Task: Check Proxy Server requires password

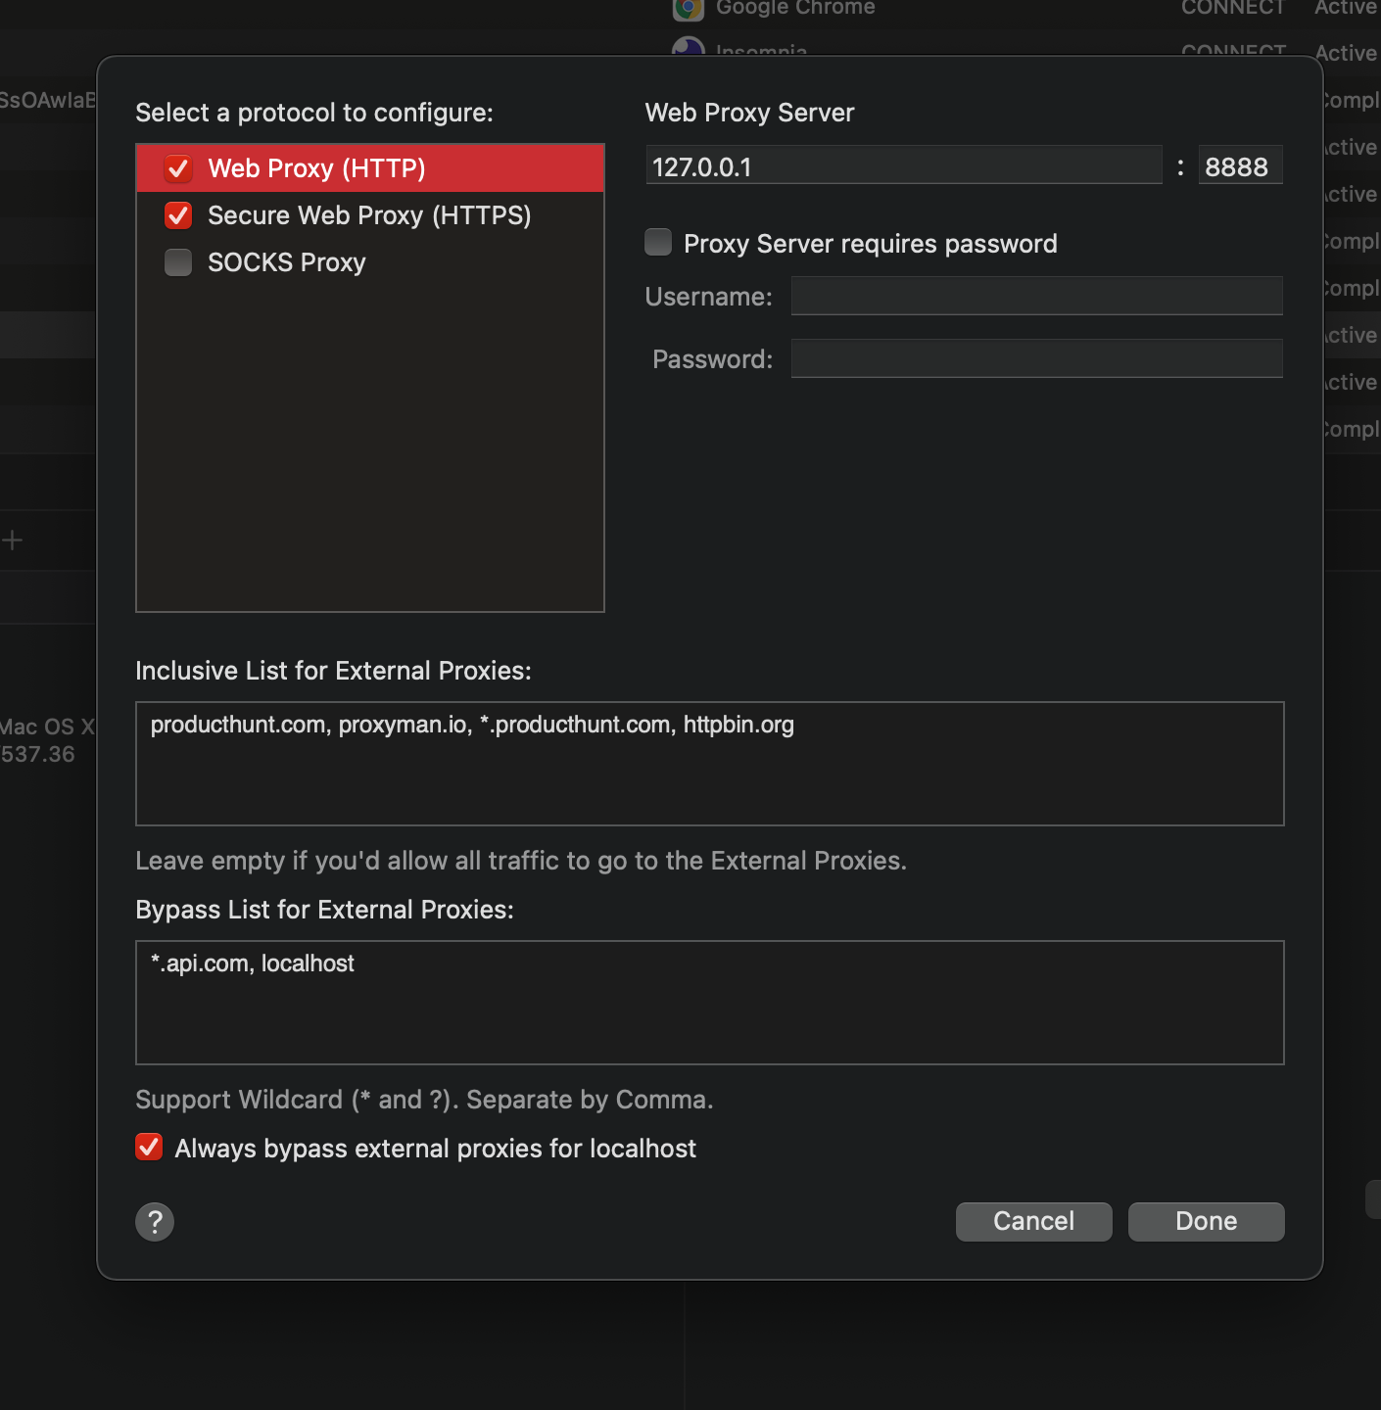Action: click(658, 242)
